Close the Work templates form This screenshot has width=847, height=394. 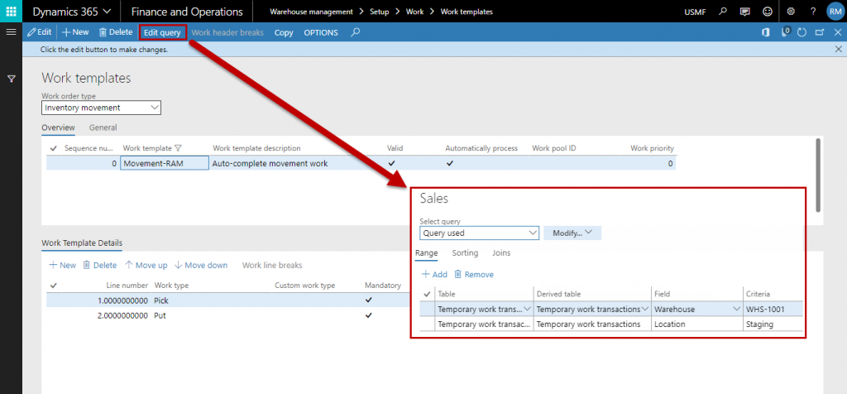pos(838,32)
